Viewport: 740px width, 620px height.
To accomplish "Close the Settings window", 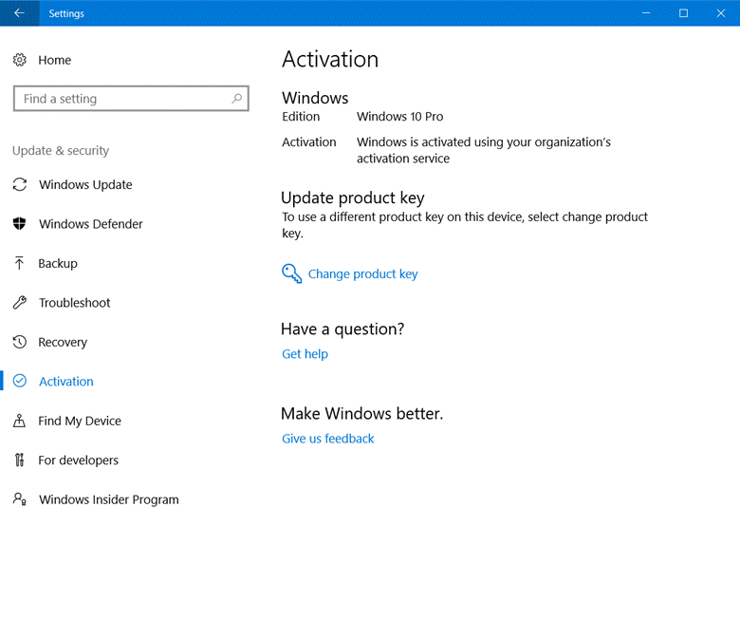I will coord(721,13).
